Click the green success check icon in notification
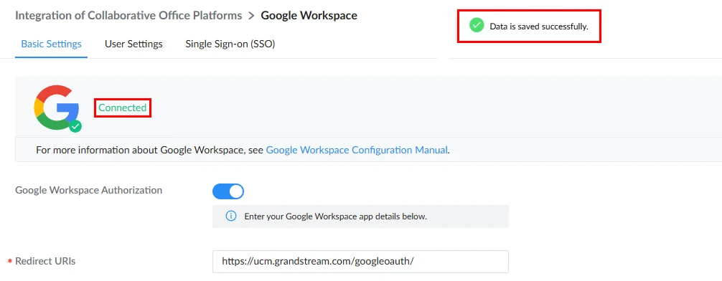722x281 pixels. coord(477,25)
